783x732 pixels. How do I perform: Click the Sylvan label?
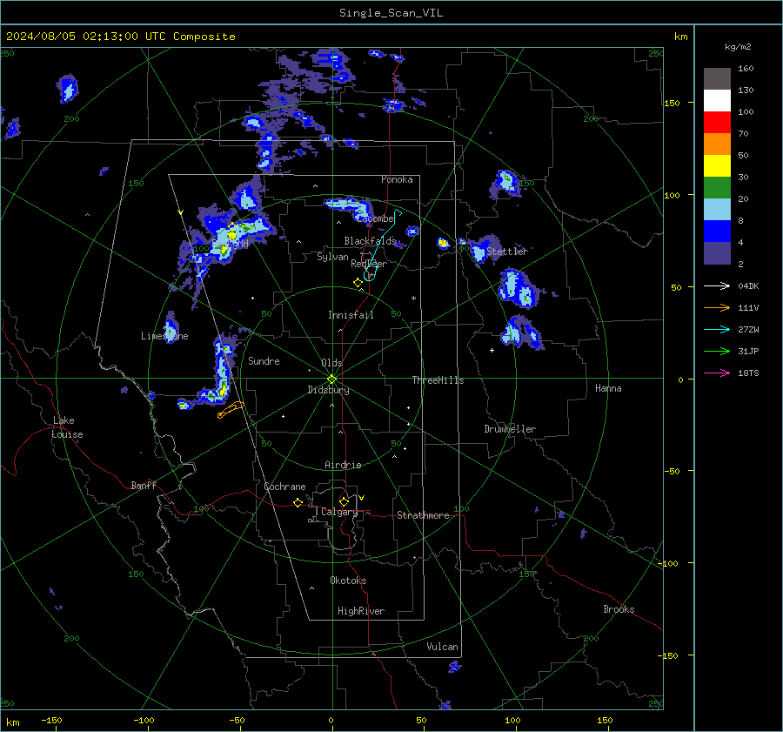click(x=332, y=257)
